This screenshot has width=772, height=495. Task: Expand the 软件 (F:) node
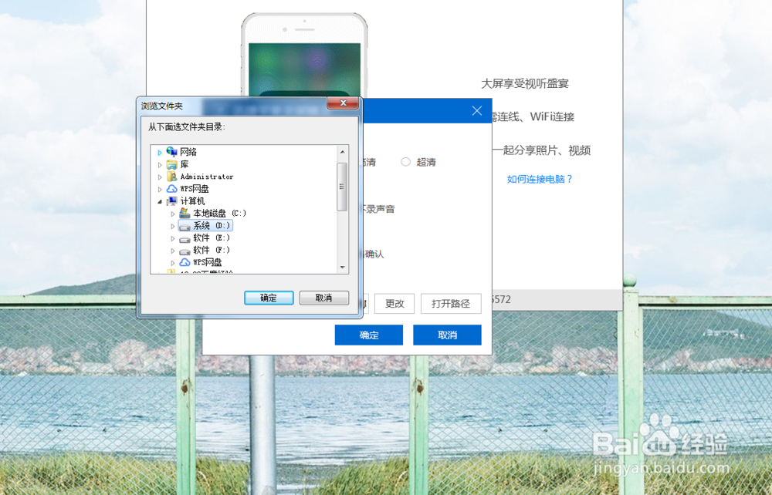coord(173,251)
